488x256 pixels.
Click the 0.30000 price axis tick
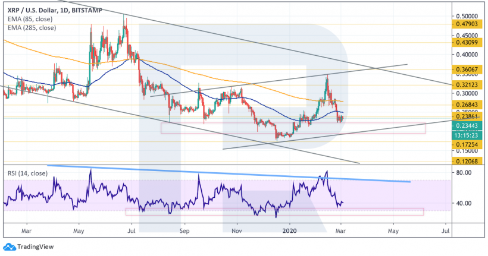(467, 93)
